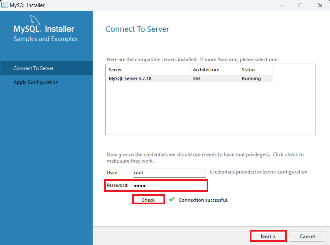Click the Status column header
Image resolution: width=330 pixels, height=245 pixels.
(256, 70)
